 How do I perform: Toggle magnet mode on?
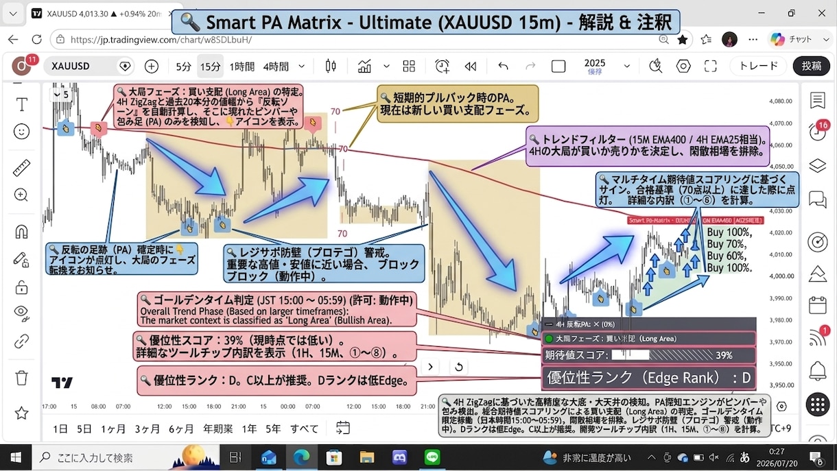(22, 232)
